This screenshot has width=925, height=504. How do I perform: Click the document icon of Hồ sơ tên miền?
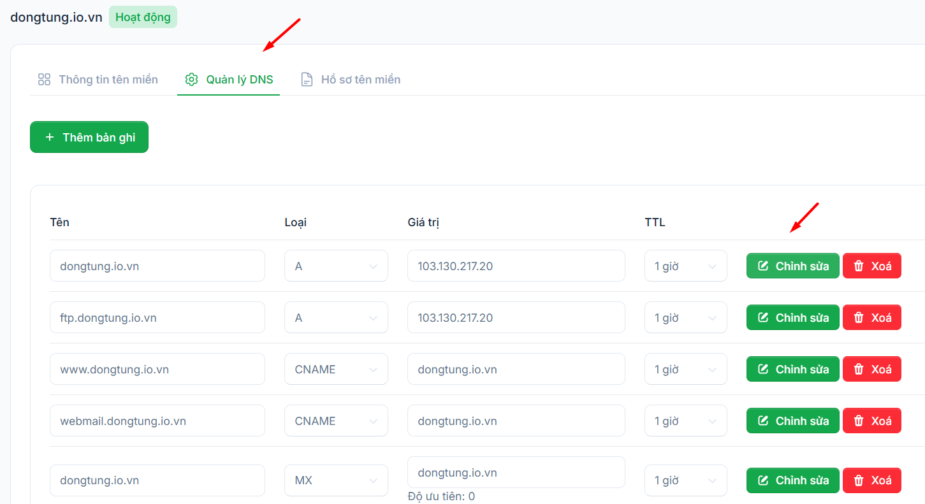point(307,80)
